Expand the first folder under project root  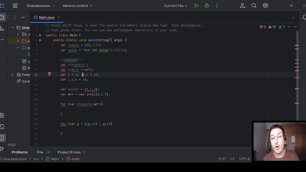click(x=18, y=34)
